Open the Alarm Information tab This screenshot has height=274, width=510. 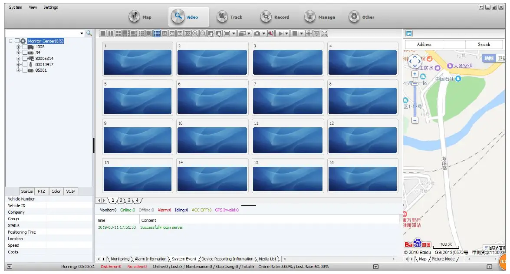(x=150, y=259)
